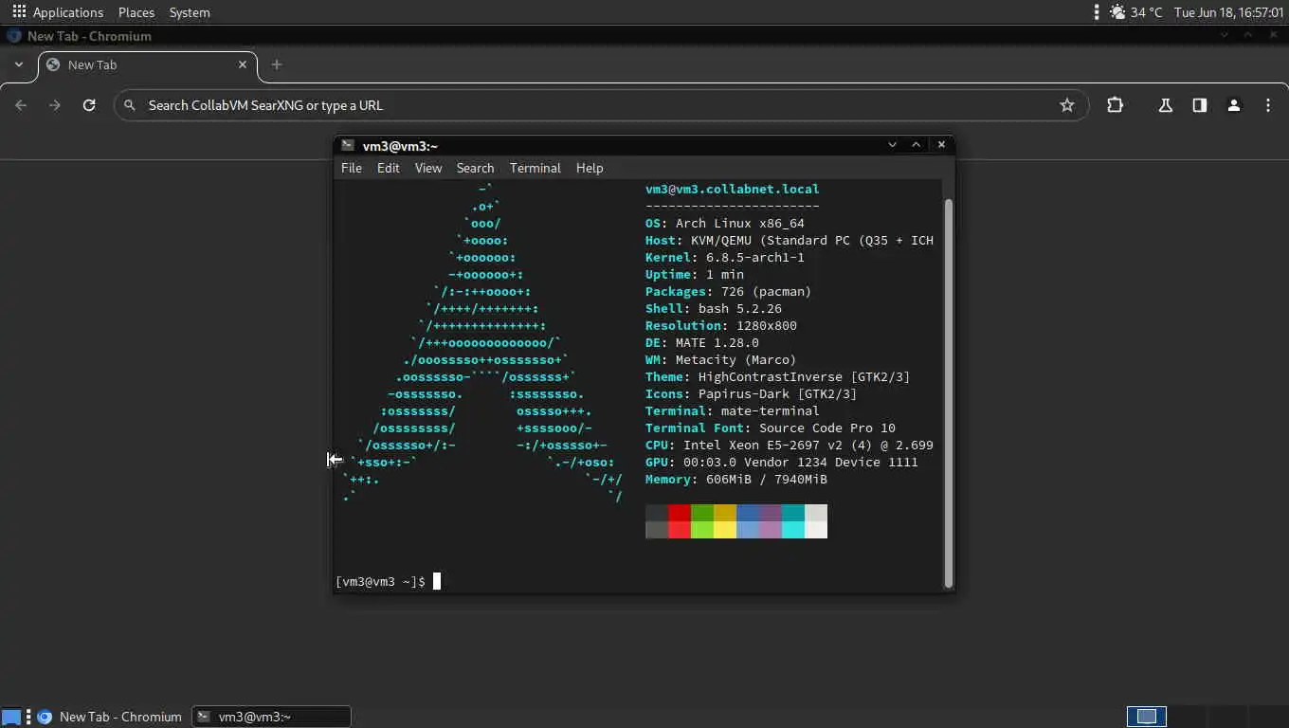Click the Chromium icon in the title bar
Screen dimensions: 1289x728
tap(13, 36)
